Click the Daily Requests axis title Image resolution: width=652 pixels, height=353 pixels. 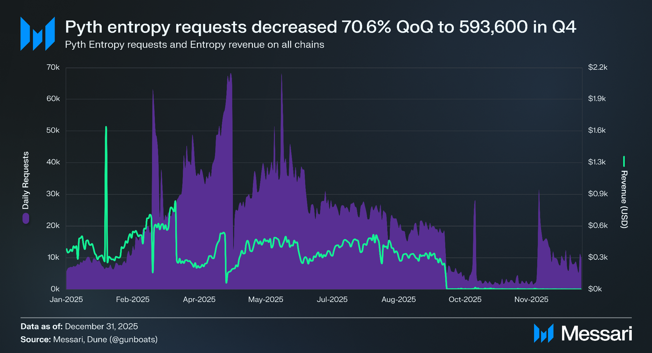coord(26,180)
